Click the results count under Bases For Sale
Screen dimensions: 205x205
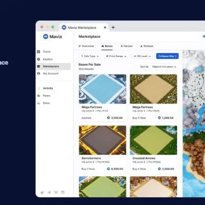86,69
